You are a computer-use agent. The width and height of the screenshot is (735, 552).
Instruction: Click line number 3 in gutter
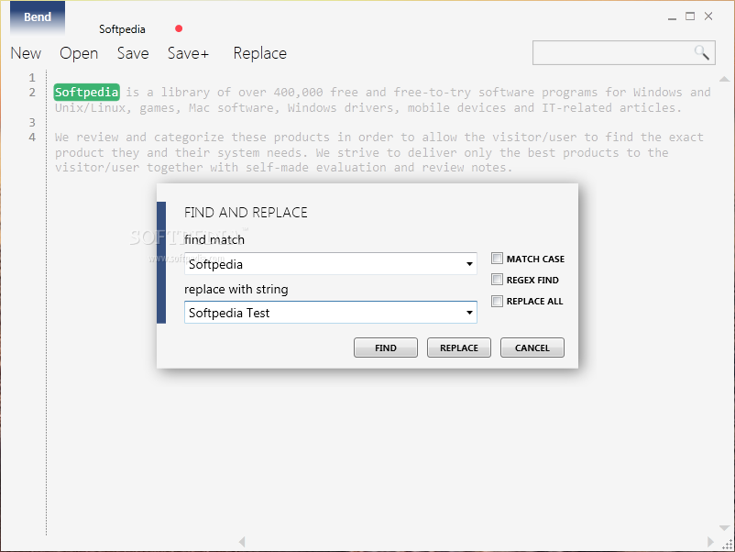(32, 122)
